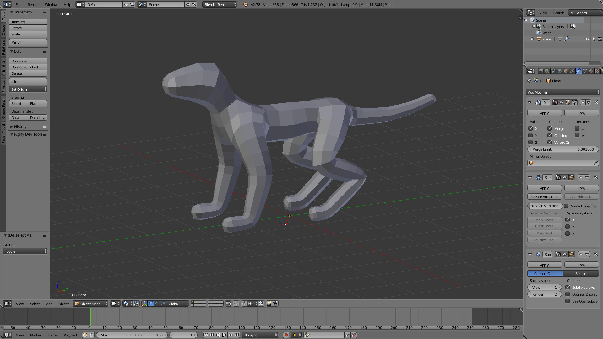Open the Object Mode selector

point(91,304)
